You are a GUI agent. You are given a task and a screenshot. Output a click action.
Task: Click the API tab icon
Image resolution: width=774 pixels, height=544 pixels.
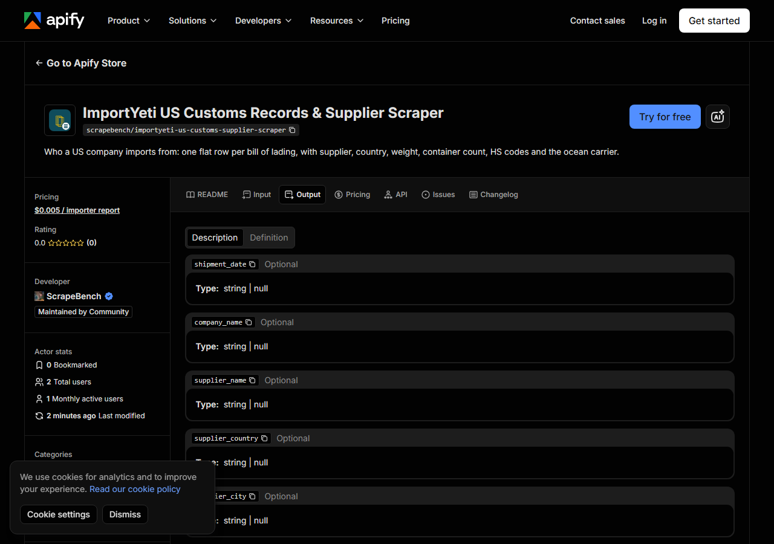388,195
